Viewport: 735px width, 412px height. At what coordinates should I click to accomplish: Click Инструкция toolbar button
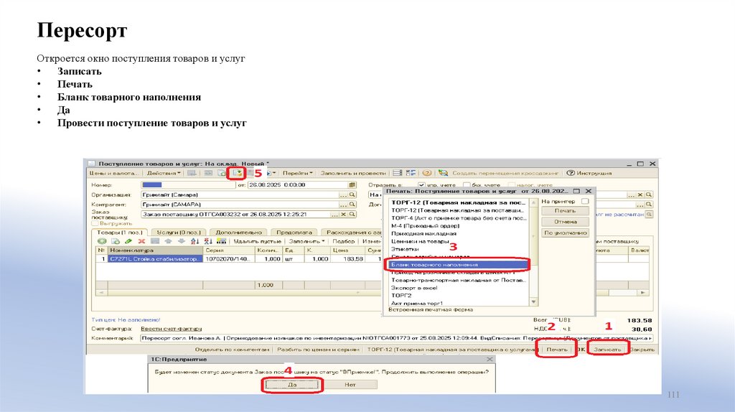tap(589, 173)
